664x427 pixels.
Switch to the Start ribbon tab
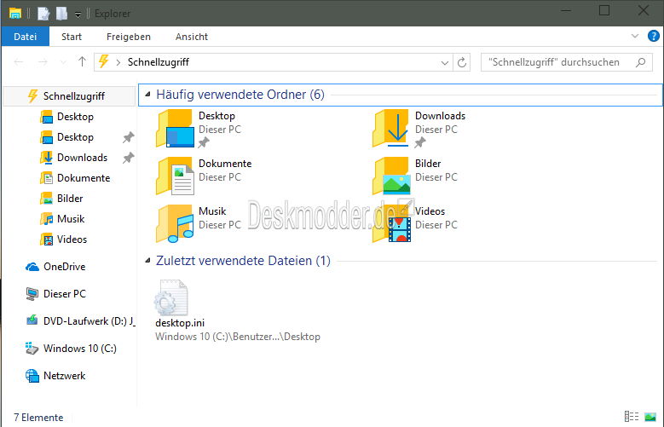[x=72, y=37]
